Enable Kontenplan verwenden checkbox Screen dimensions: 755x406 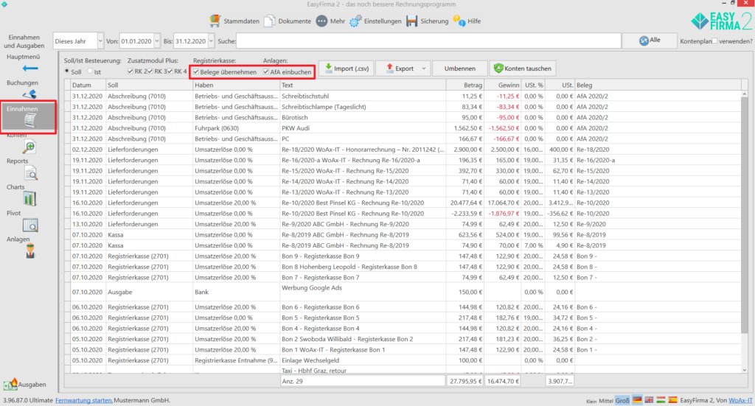pos(714,41)
